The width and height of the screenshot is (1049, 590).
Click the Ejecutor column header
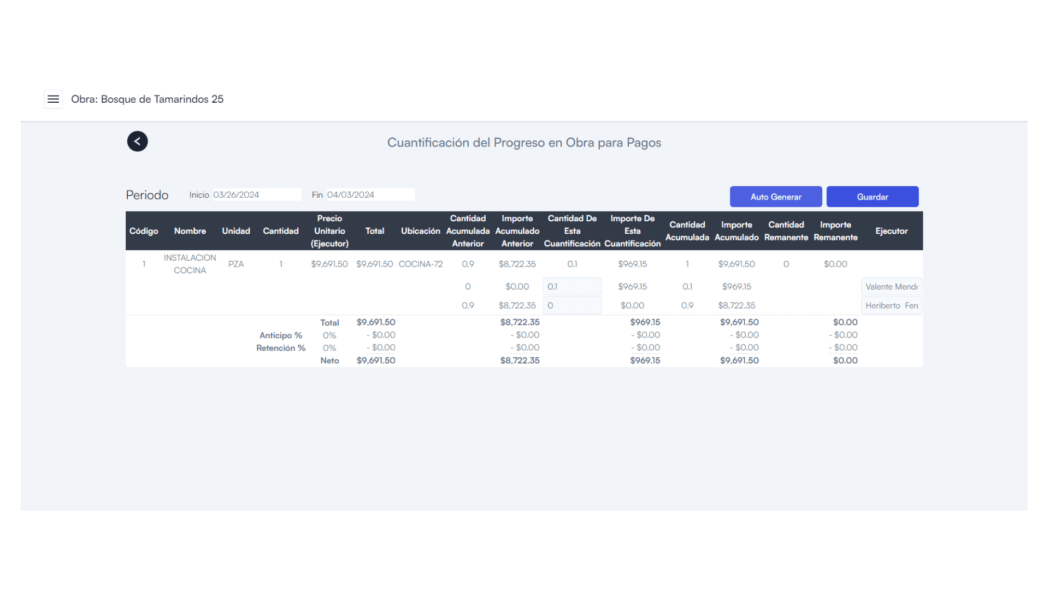[x=891, y=231]
